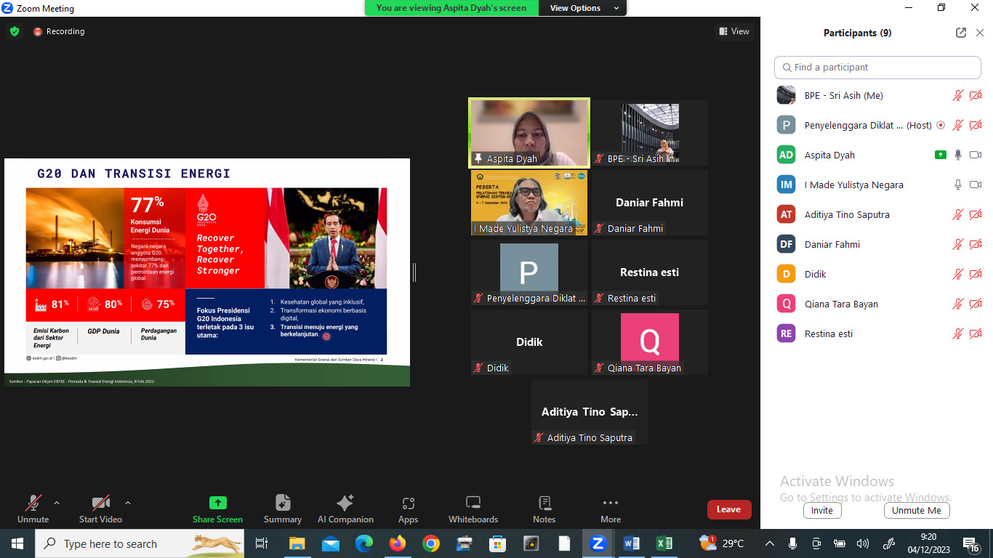
Task: Open Microsoft Edge from the taskbar
Action: [x=364, y=543]
